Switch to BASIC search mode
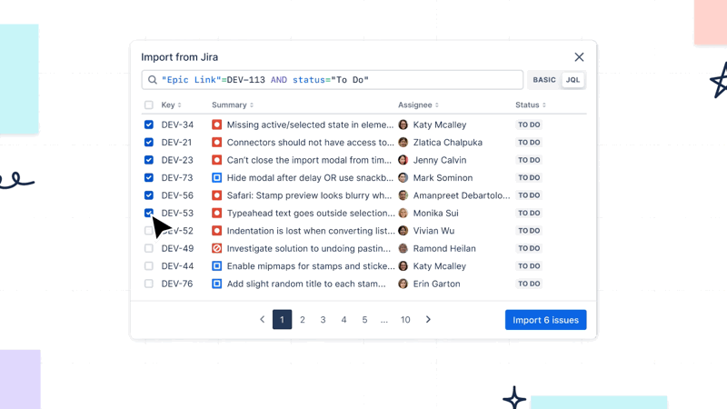727x409 pixels. (543, 80)
